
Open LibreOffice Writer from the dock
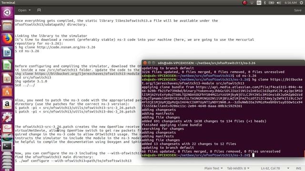7,52
